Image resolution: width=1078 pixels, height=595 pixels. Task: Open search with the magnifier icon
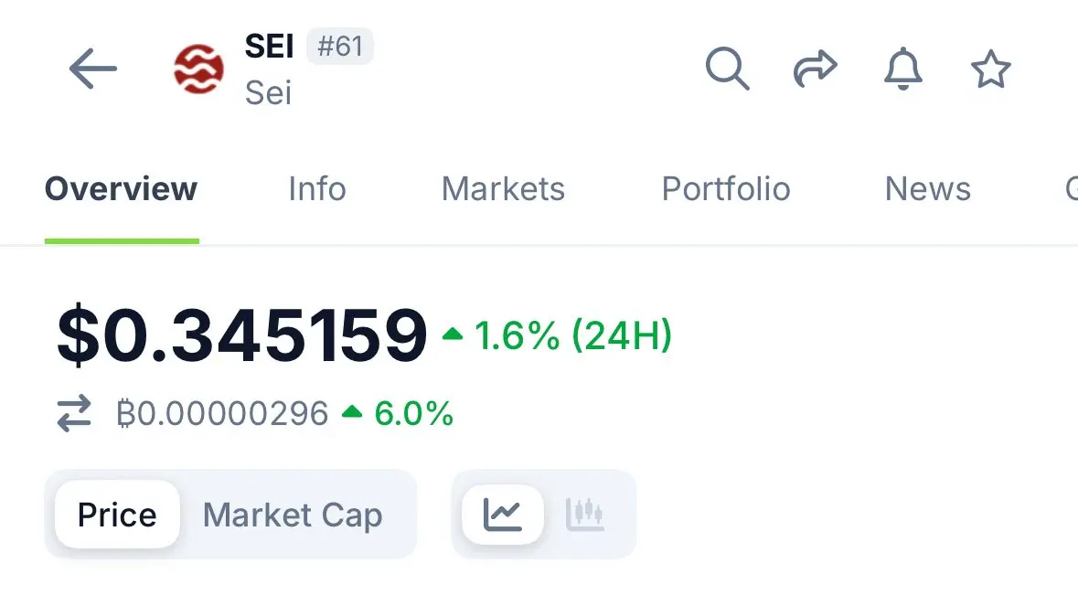coord(728,69)
